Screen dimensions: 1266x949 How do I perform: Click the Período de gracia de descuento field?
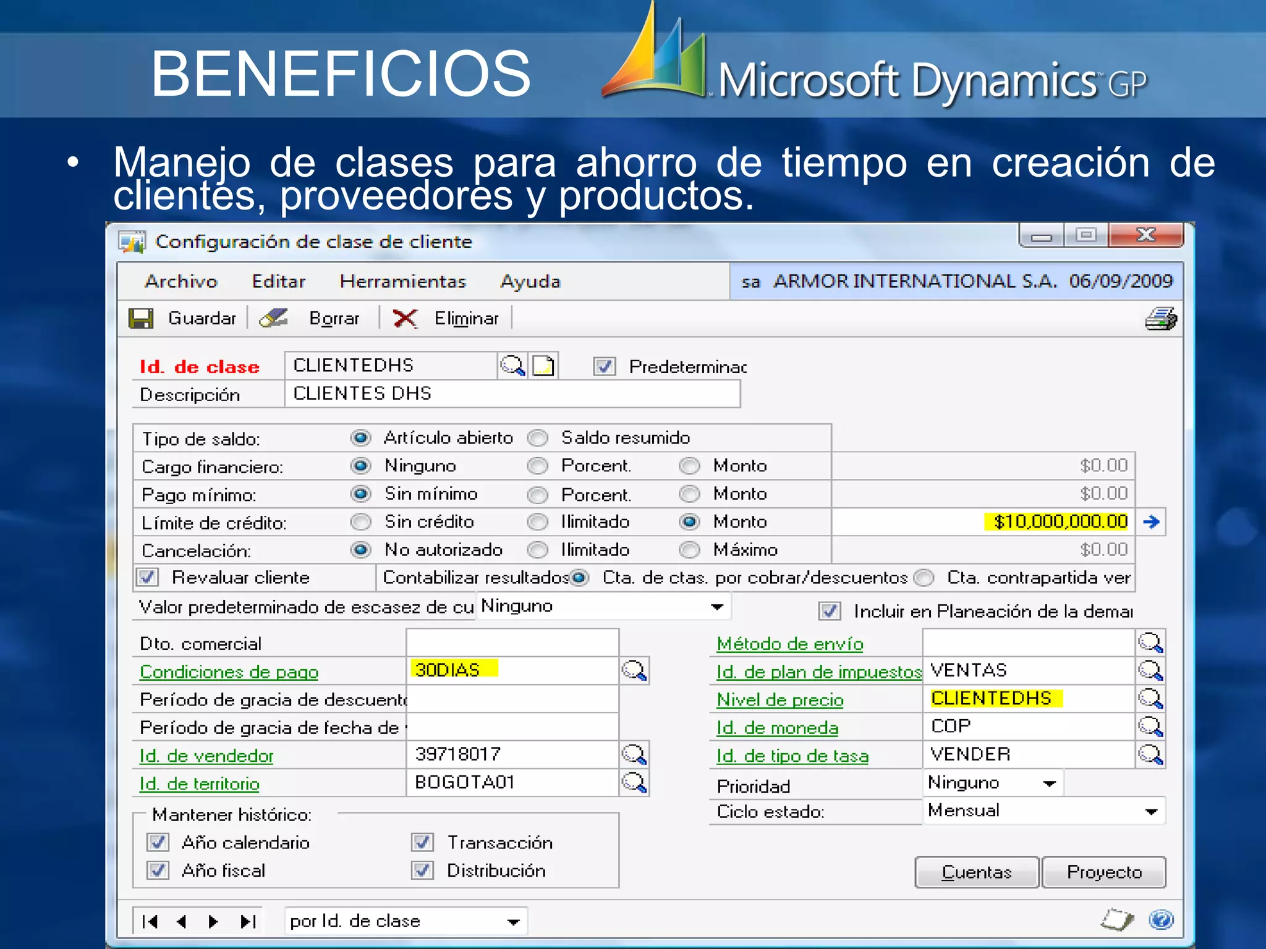[x=512, y=699]
